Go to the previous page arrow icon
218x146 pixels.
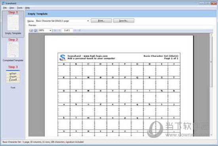click(x=59, y=30)
